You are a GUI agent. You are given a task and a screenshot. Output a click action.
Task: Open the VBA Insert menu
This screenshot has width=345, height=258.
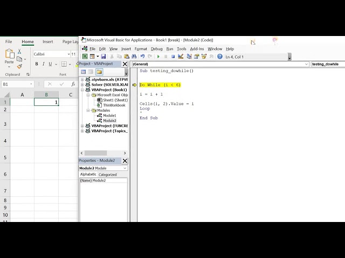(126, 49)
